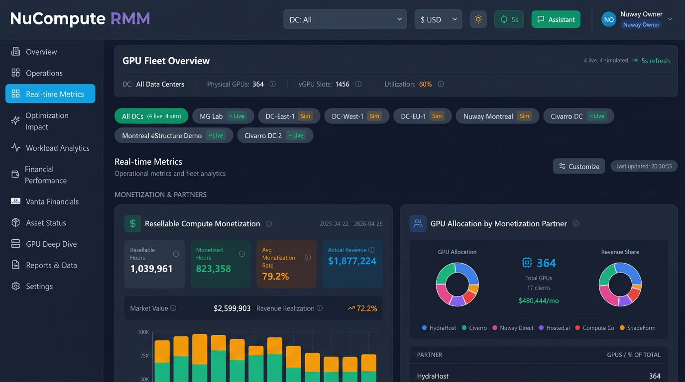685x382 pixels.
Task: Click the NuCompute RMM logo
Action: (80, 19)
